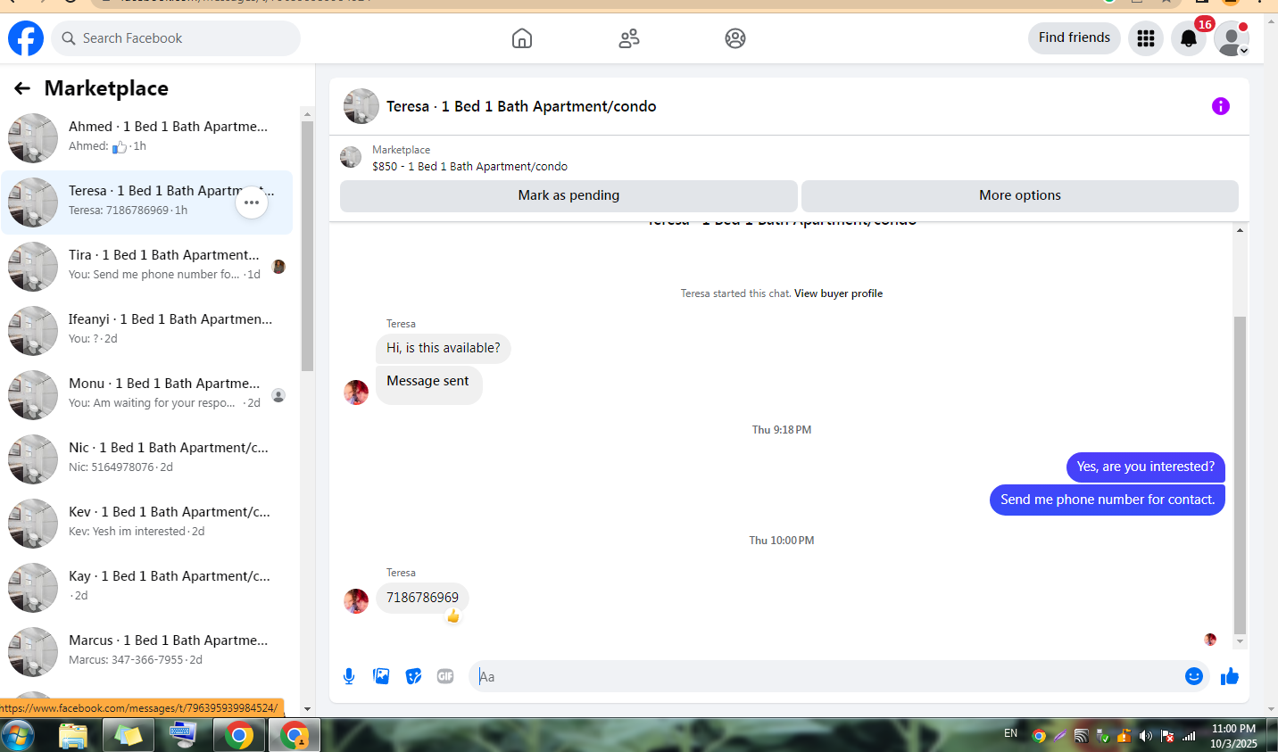Open Nic's apartment conversation
Image resolution: width=1278 pixels, height=752 pixels.
pos(147,459)
